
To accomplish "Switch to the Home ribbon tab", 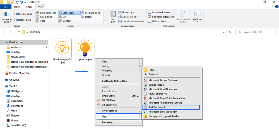I will tap(17, 7).
